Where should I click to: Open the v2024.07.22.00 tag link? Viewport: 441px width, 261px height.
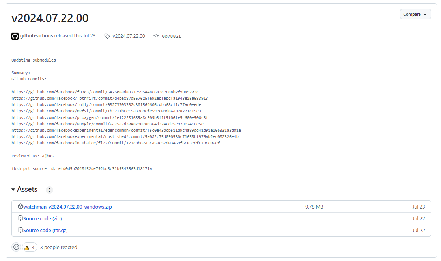[x=129, y=36]
